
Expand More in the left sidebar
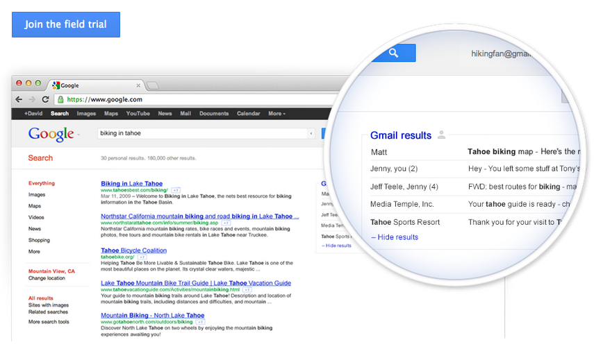[x=34, y=252]
